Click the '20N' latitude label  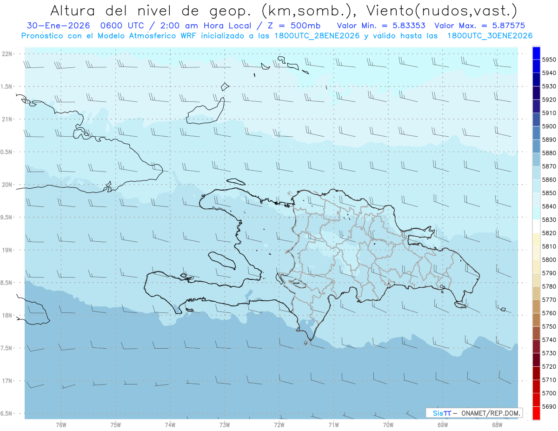(x=7, y=185)
